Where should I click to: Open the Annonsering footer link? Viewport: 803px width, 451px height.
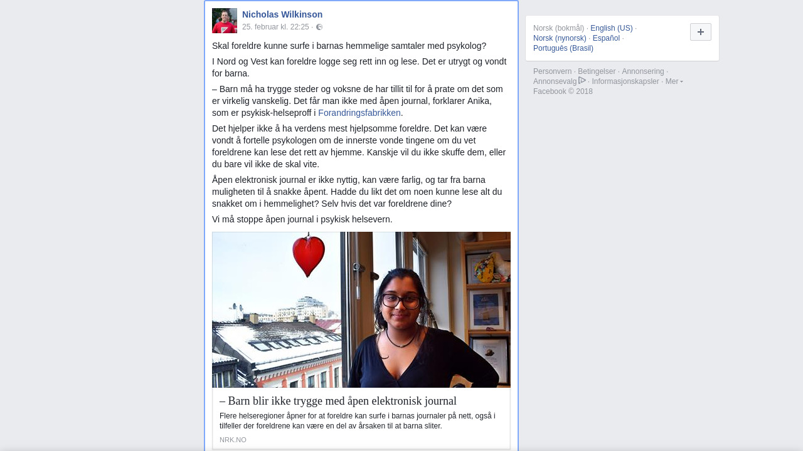tap(643, 71)
